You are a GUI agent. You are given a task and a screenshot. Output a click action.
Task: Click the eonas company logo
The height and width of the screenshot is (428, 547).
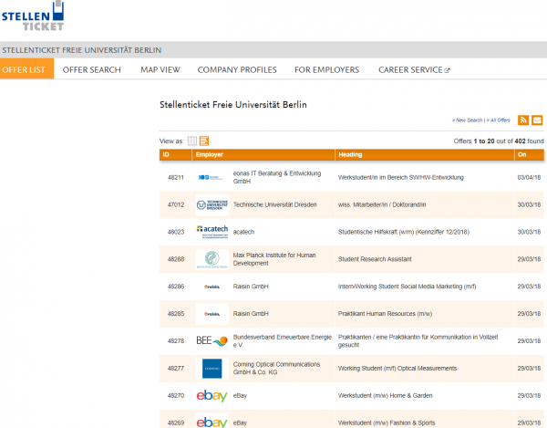pyautogui.click(x=211, y=177)
